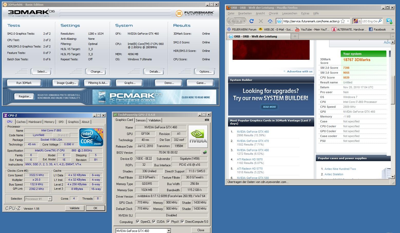Click NVIDIA logo in GPU-Z
Image resolution: width=400 pixels, height=233 pixels.
pos(198,137)
